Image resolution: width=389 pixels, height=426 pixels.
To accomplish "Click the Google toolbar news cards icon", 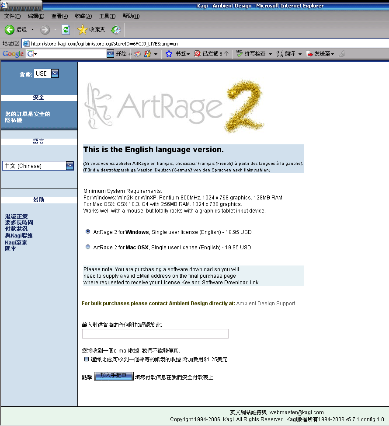I will 138,54.
